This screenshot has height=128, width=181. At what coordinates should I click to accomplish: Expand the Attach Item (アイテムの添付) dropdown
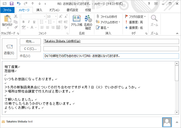point(108,22)
